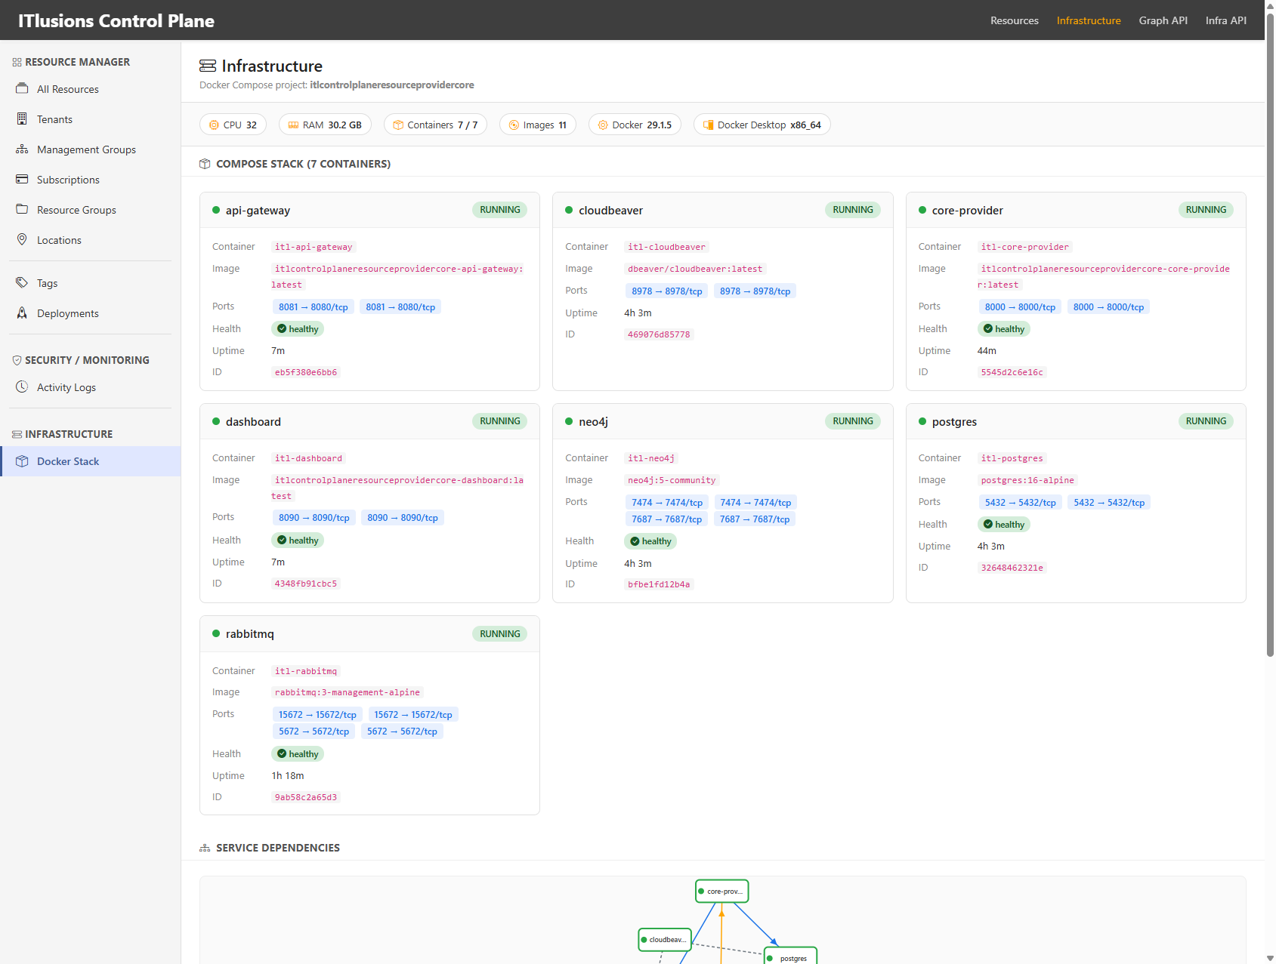Click the All Resources briefcase icon
1276x964 pixels.
point(22,89)
